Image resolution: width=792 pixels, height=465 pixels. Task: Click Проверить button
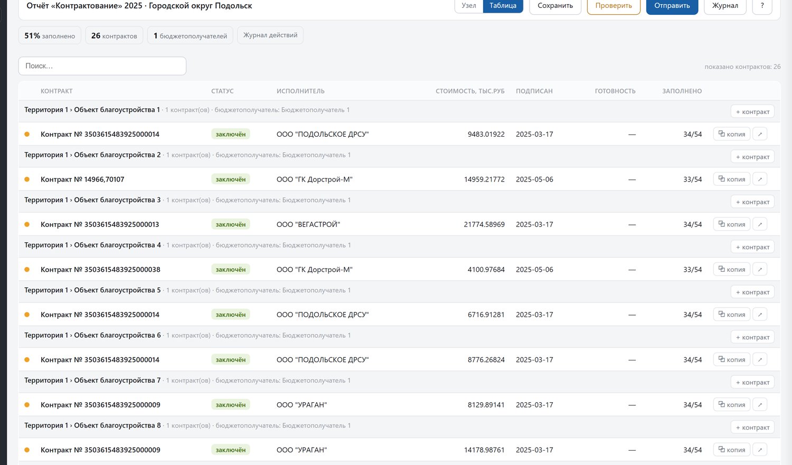pos(614,6)
